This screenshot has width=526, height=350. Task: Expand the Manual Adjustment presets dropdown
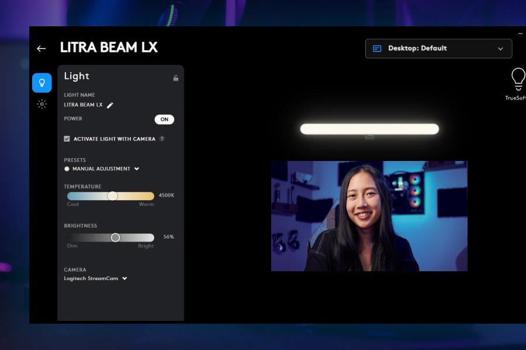[102, 169]
